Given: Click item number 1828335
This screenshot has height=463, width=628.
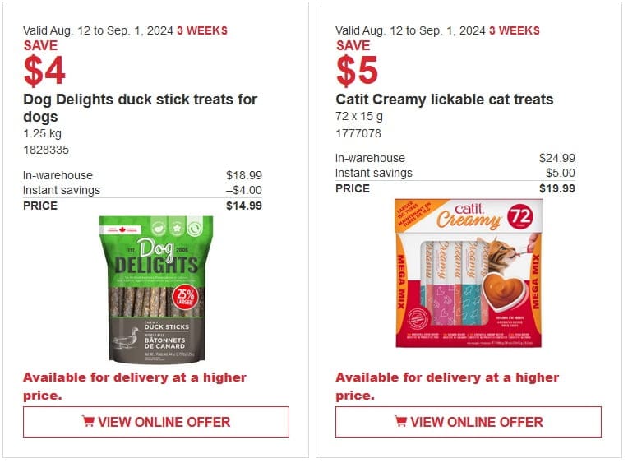Looking at the screenshot, I should click(x=46, y=150).
